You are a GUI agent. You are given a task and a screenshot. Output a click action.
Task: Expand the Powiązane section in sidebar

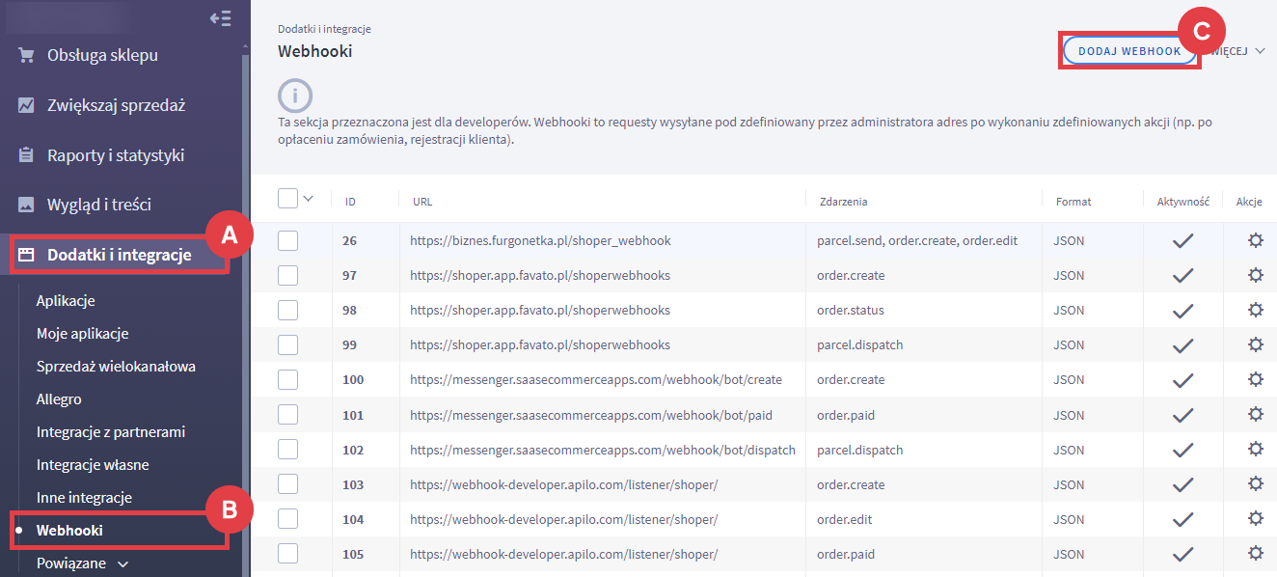click(x=122, y=563)
